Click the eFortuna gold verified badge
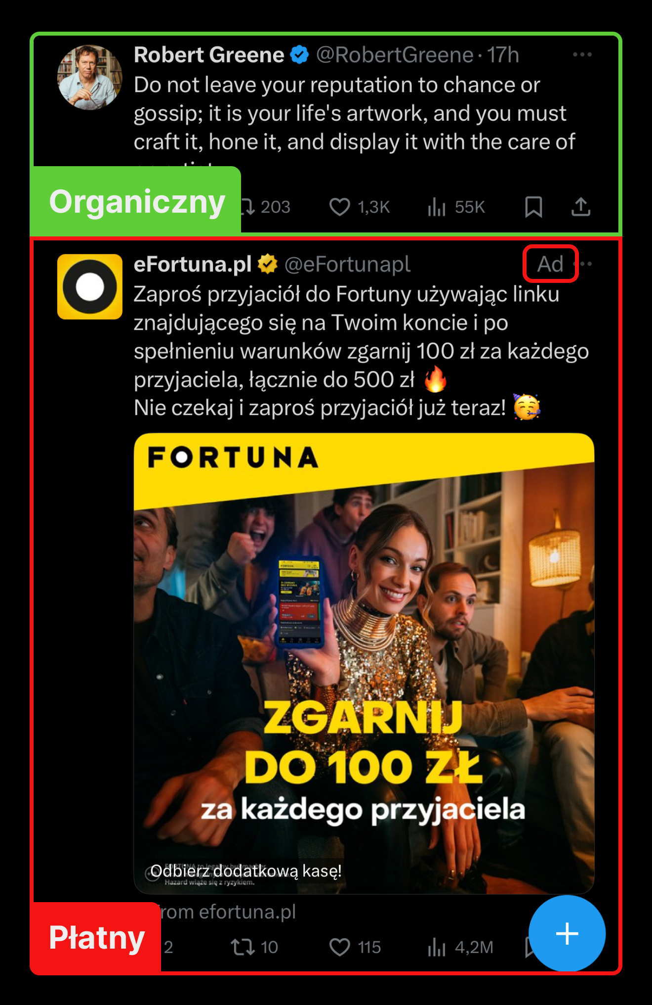Viewport: 652px width, 1005px height. click(268, 264)
